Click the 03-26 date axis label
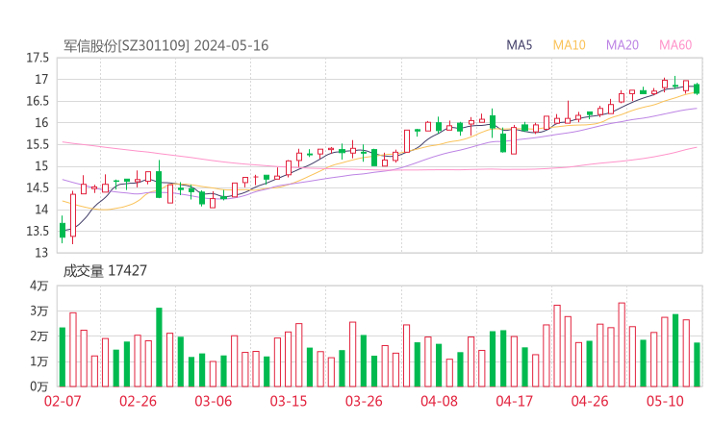 click(x=364, y=401)
